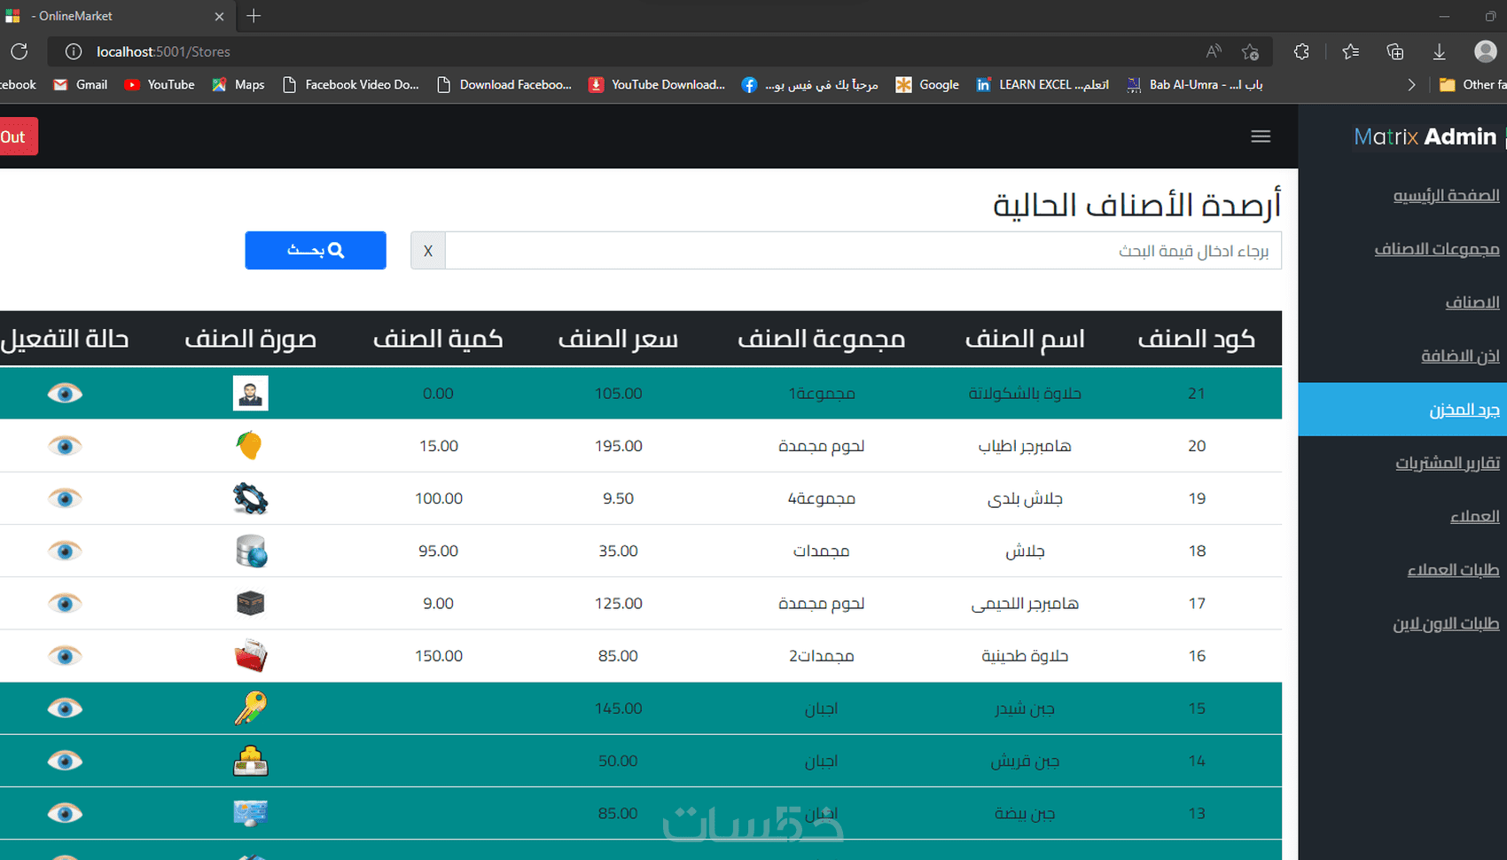Clear search with the X button
This screenshot has width=1507, height=860.
point(428,251)
